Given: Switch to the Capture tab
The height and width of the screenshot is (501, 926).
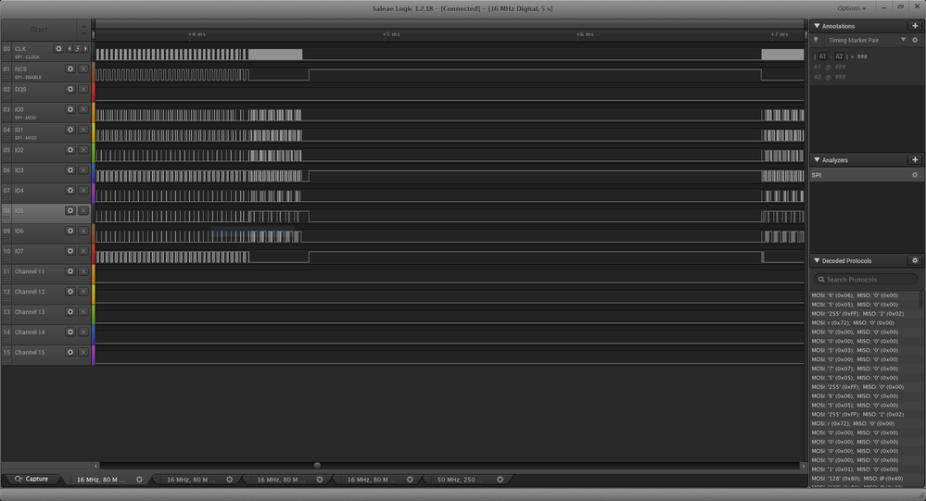Looking at the screenshot, I should pos(32,479).
